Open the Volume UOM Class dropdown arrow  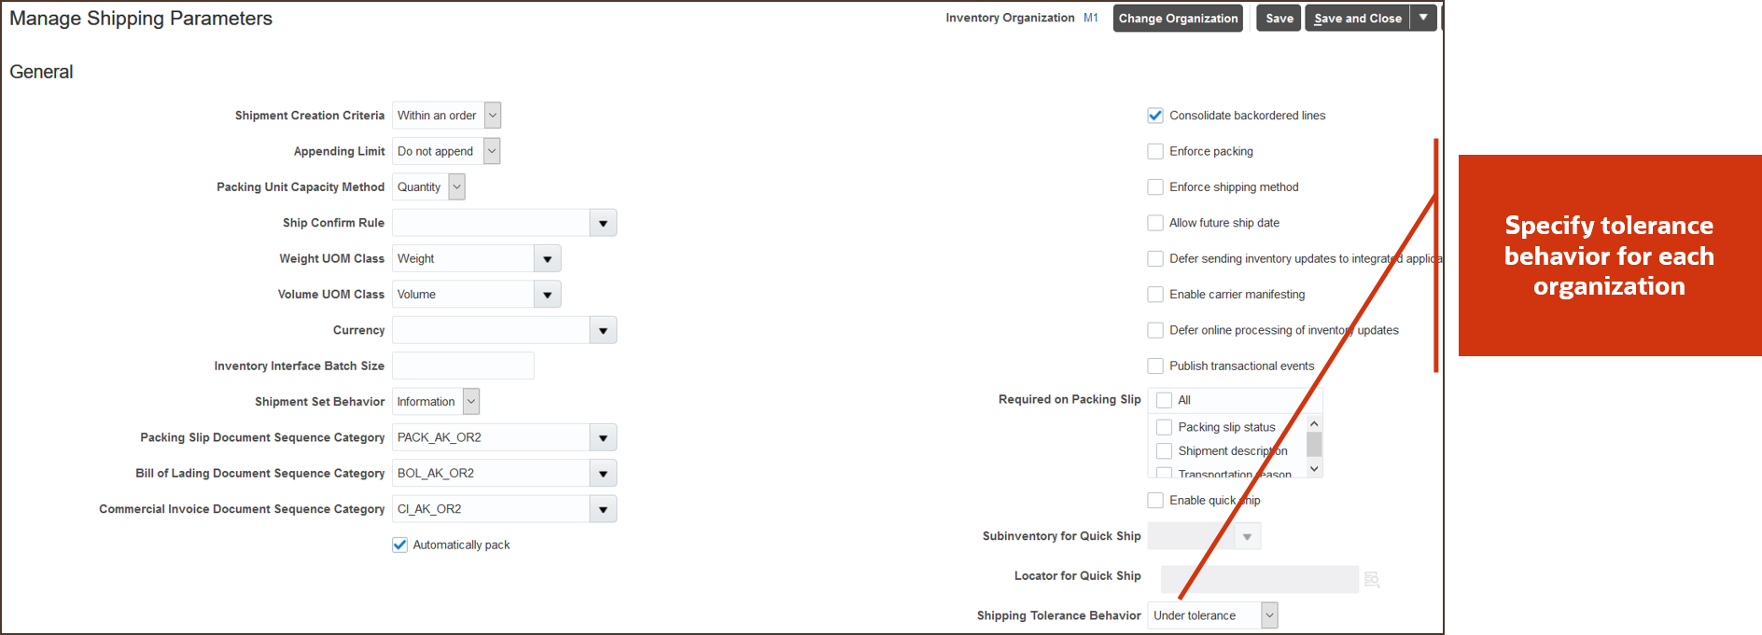547,295
